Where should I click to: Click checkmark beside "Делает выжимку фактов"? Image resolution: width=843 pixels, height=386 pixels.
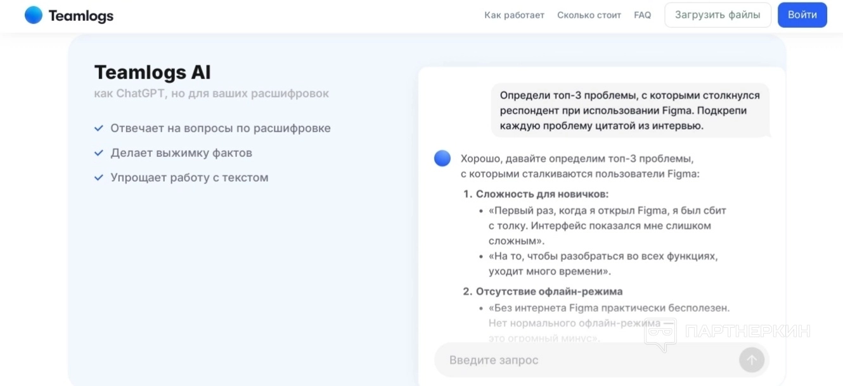(99, 153)
